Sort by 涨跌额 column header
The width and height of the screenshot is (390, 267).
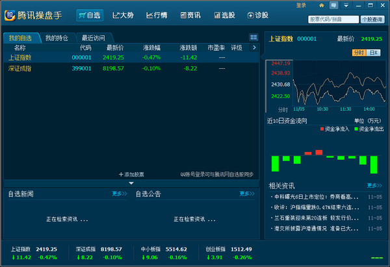pyautogui.click(x=188, y=47)
